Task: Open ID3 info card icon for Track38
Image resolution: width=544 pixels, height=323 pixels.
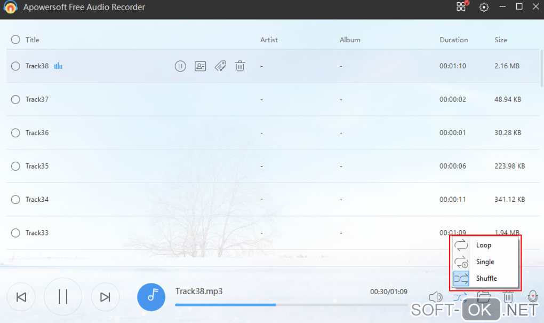Action: pos(200,66)
